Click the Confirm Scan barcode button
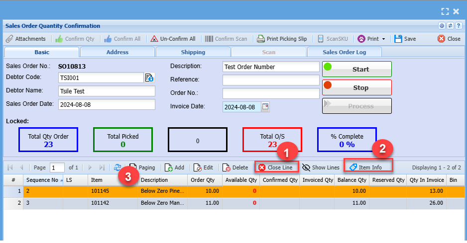The image size is (467, 243). (x=226, y=39)
